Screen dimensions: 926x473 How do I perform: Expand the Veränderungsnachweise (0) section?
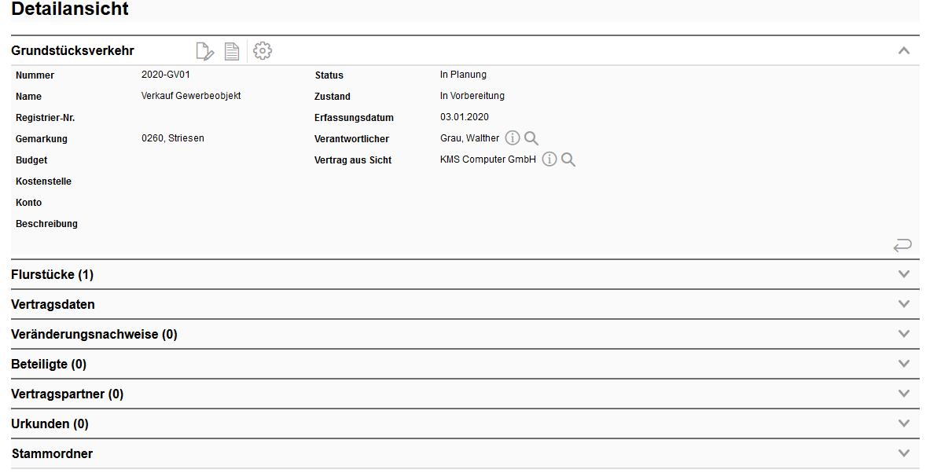[x=904, y=334]
